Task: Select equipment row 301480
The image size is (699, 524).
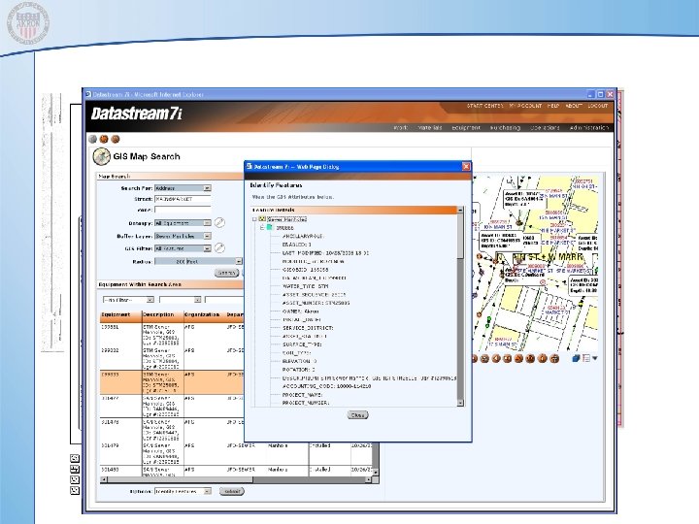Action: pyautogui.click(x=236, y=472)
